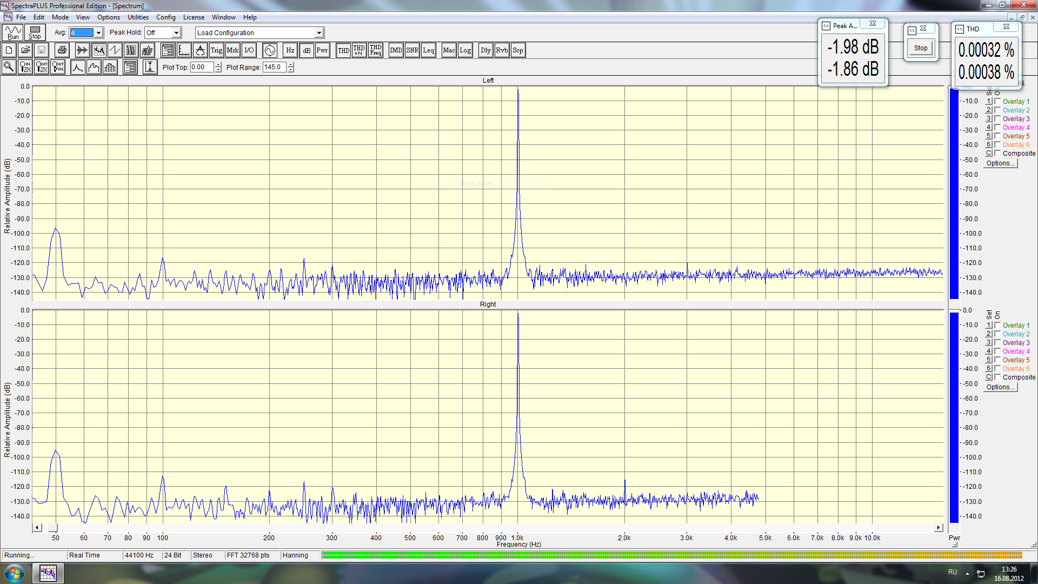Screen dimensions: 1038x584
Task: Open the Peak Hold dropdown
Action: 176,33
